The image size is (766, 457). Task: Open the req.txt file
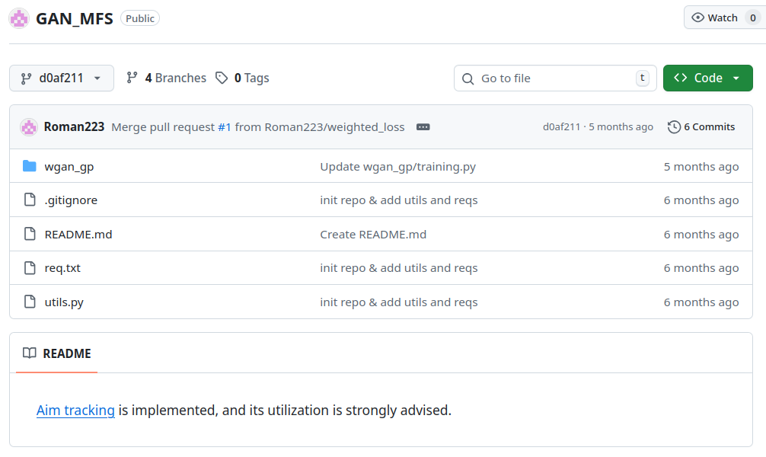pos(62,268)
